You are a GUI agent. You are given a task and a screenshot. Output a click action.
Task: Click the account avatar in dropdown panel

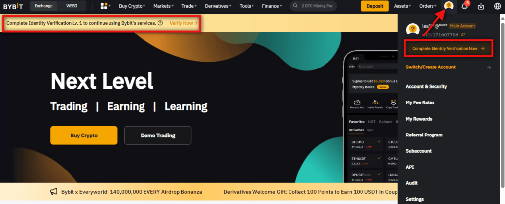click(413, 29)
